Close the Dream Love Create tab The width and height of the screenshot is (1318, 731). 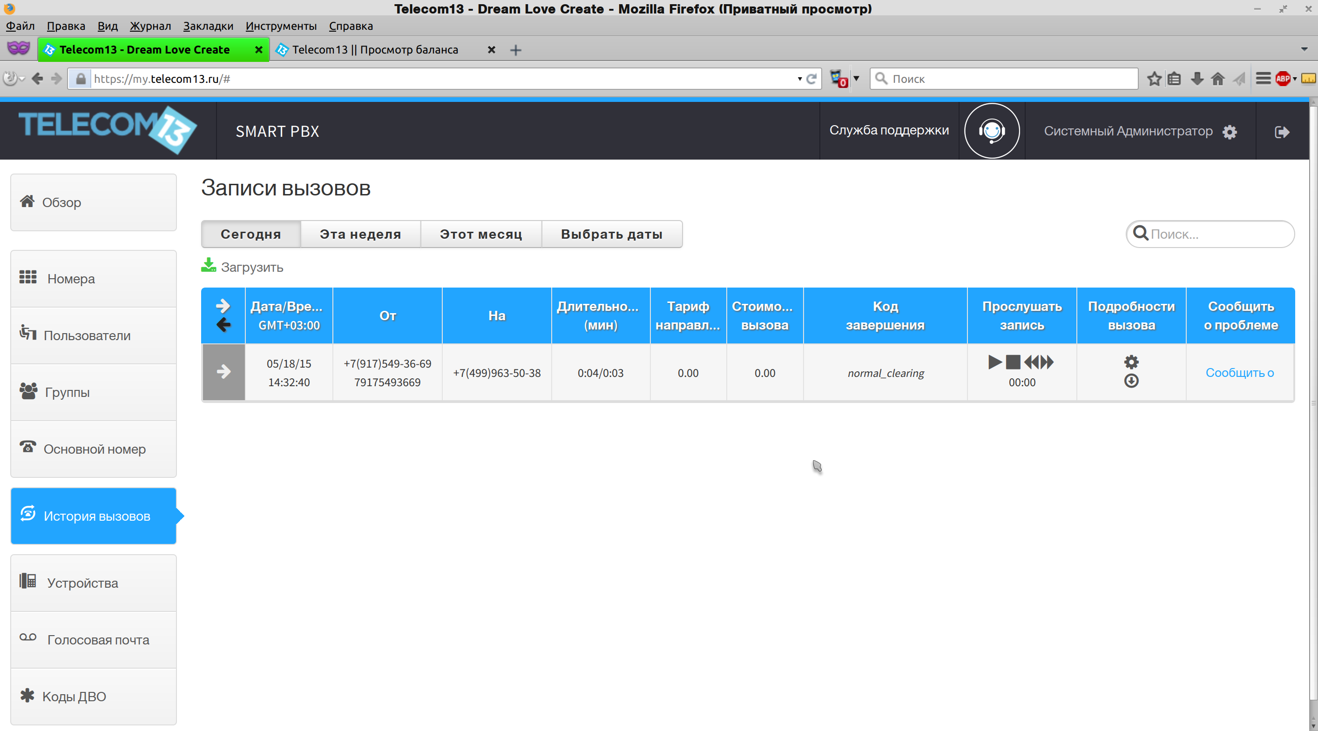(x=258, y=50)
